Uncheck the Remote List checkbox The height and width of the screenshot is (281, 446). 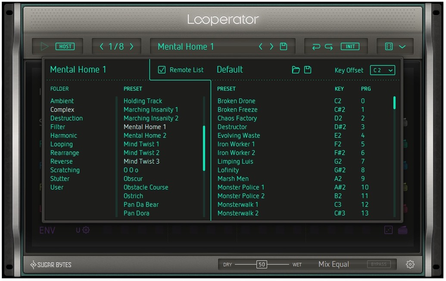pos(162,70)
